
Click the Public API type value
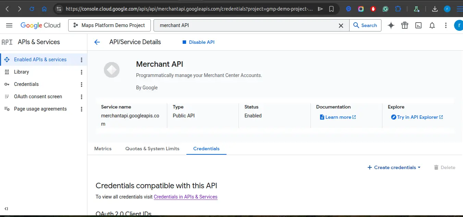(x=184, y=116)
